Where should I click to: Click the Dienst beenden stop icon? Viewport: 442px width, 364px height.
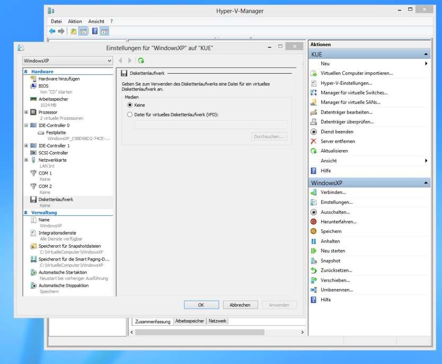pos(313,132)
